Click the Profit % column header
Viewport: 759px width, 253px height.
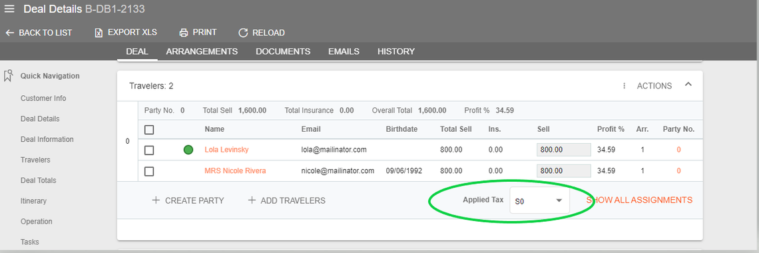click(611, 129)
